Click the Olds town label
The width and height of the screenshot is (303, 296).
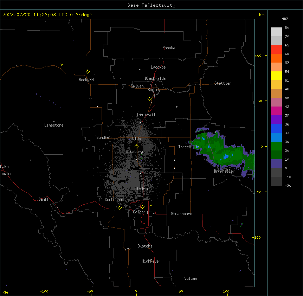(136, 139)
